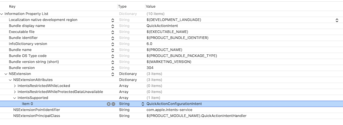
Task: Edit the QuickActionIntent value
Action: click(162, 26)
